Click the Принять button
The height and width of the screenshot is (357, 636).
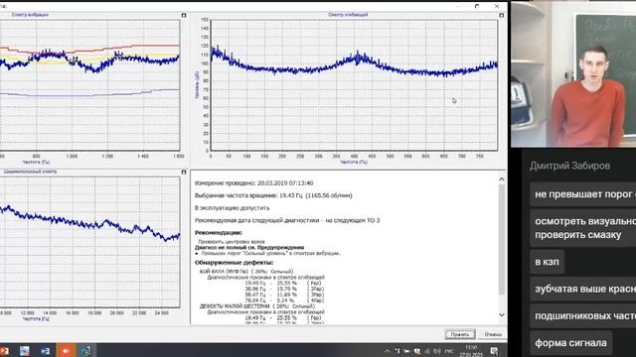[459, 334]
